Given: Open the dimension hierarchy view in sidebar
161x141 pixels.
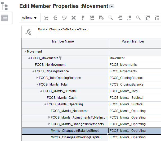Looking at the screenshot, I should click(4, 6).
